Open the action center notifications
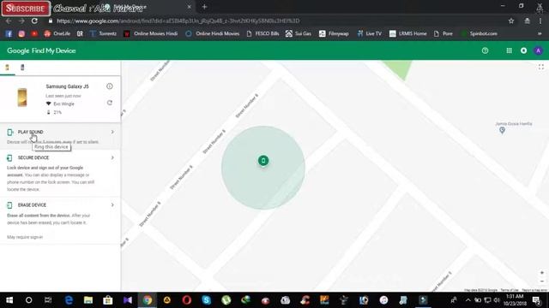The width and height of the screenshot is (549, 308). pyautogui.click(x=536, y=300)
